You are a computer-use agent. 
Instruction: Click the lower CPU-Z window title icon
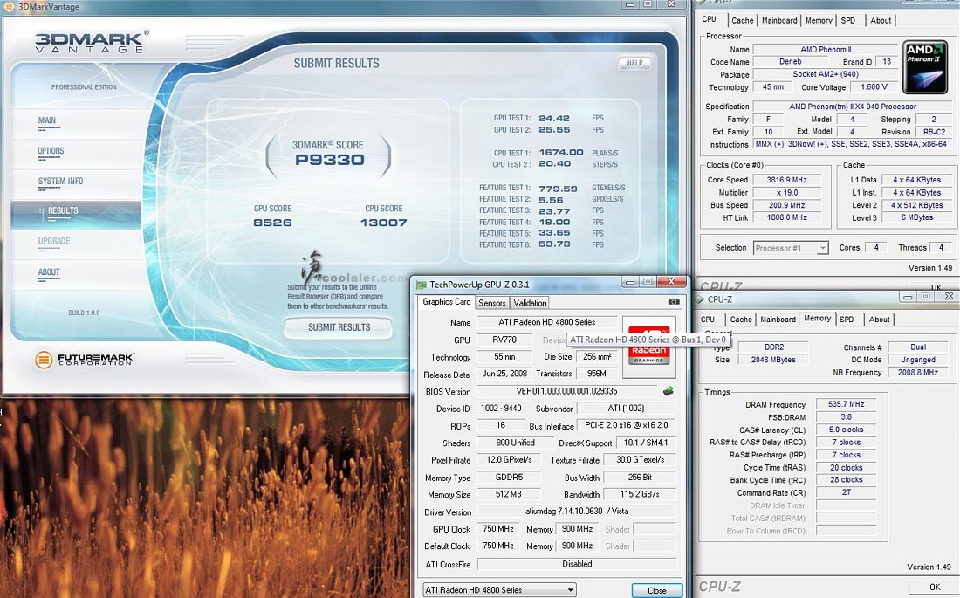pos(700,299)
